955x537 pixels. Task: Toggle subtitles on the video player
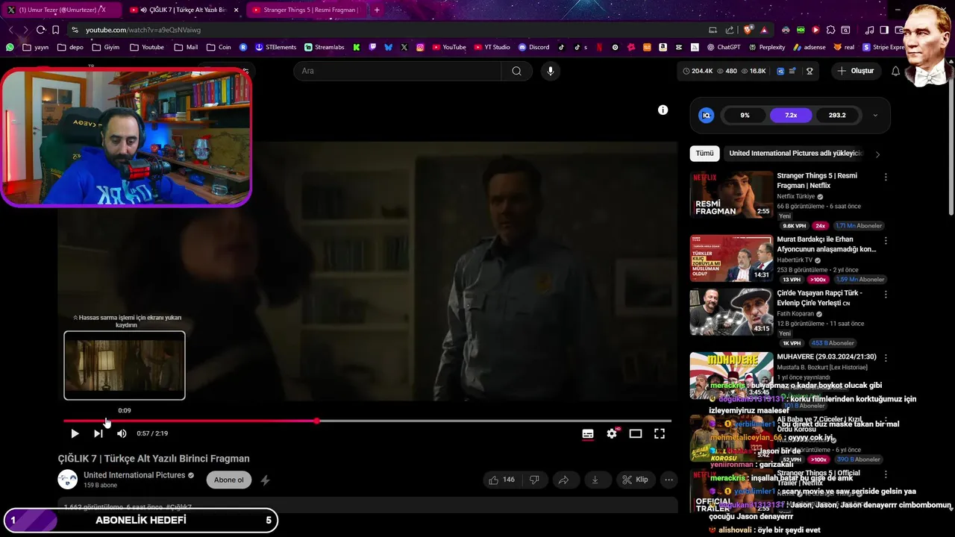click(588, 433)
